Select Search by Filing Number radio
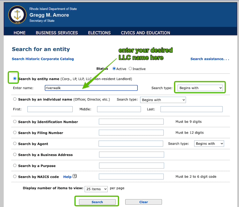Image resolution: width=239 pixels, height=207 pixels. 15,133
